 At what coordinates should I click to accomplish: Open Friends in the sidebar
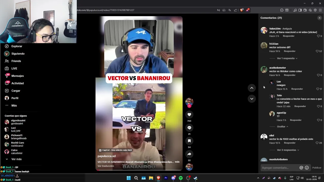tap(16, 61)
